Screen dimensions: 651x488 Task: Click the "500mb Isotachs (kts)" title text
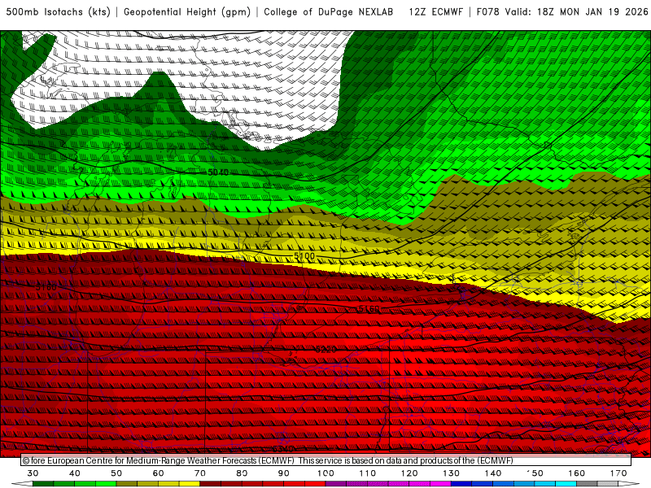(58, 12)
